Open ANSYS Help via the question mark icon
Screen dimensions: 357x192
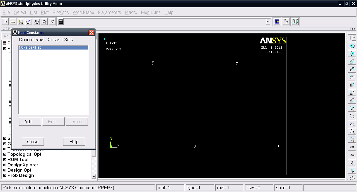52,21
